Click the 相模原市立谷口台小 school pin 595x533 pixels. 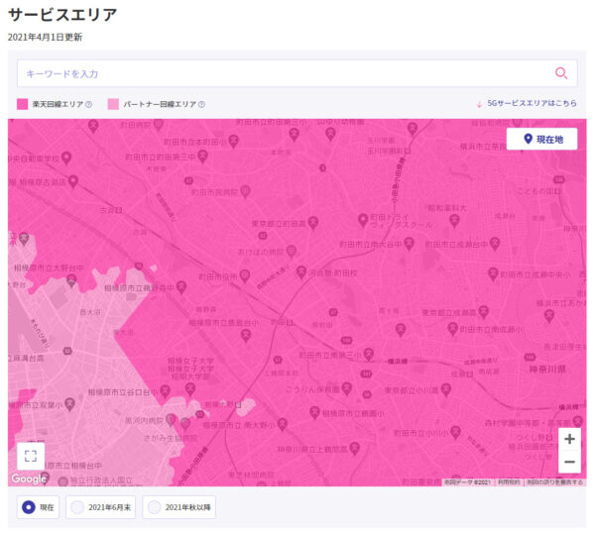(x=165, y=390)
